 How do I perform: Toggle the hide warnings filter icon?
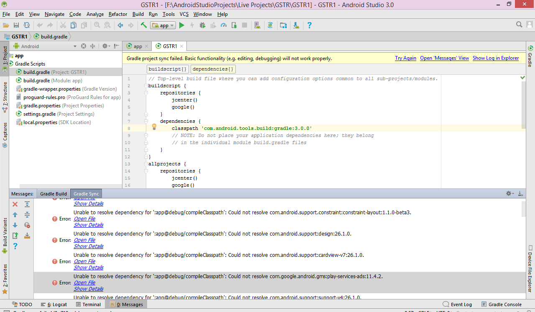point(27,225)
